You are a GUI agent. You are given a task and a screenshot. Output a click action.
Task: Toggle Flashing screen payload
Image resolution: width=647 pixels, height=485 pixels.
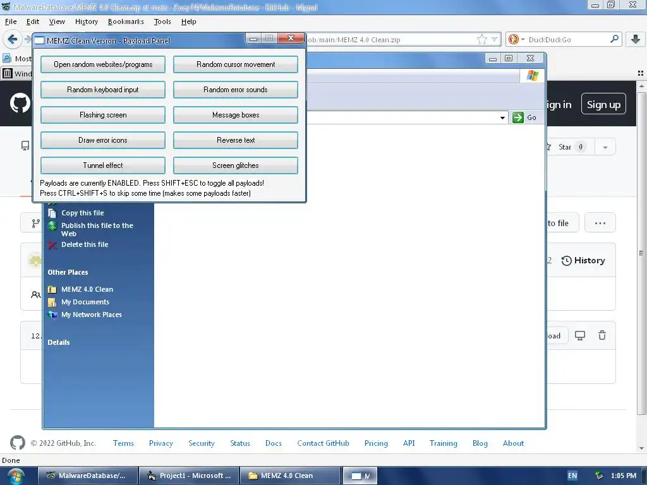pyautogui.click(x=103, y=115)
